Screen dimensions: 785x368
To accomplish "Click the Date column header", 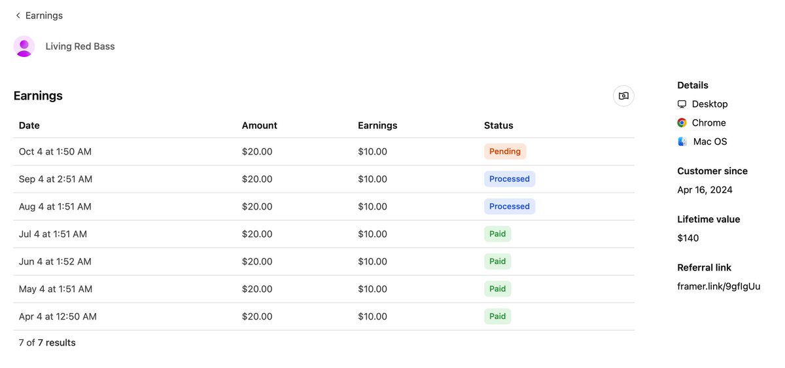I will 29,126.
